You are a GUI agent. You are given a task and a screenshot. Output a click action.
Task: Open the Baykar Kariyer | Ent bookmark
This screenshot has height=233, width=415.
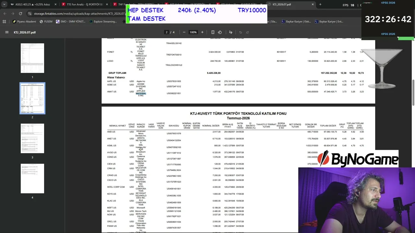pos(329,22)
